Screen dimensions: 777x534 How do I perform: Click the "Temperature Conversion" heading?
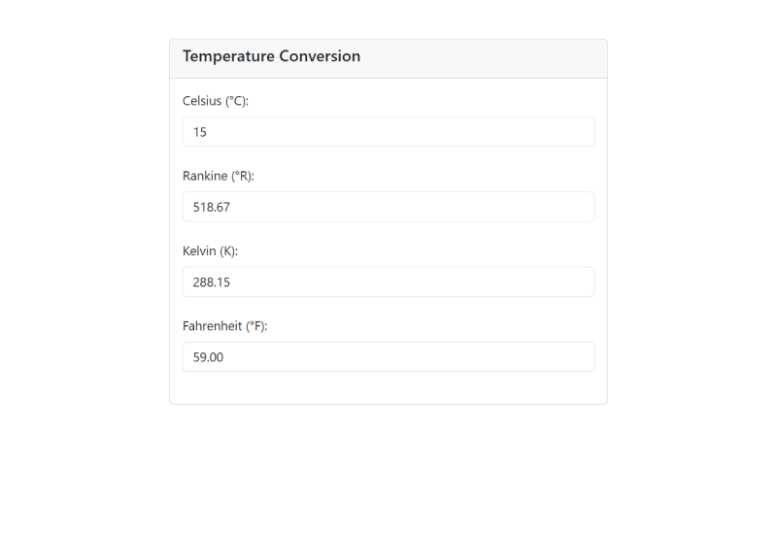(271, 56)
